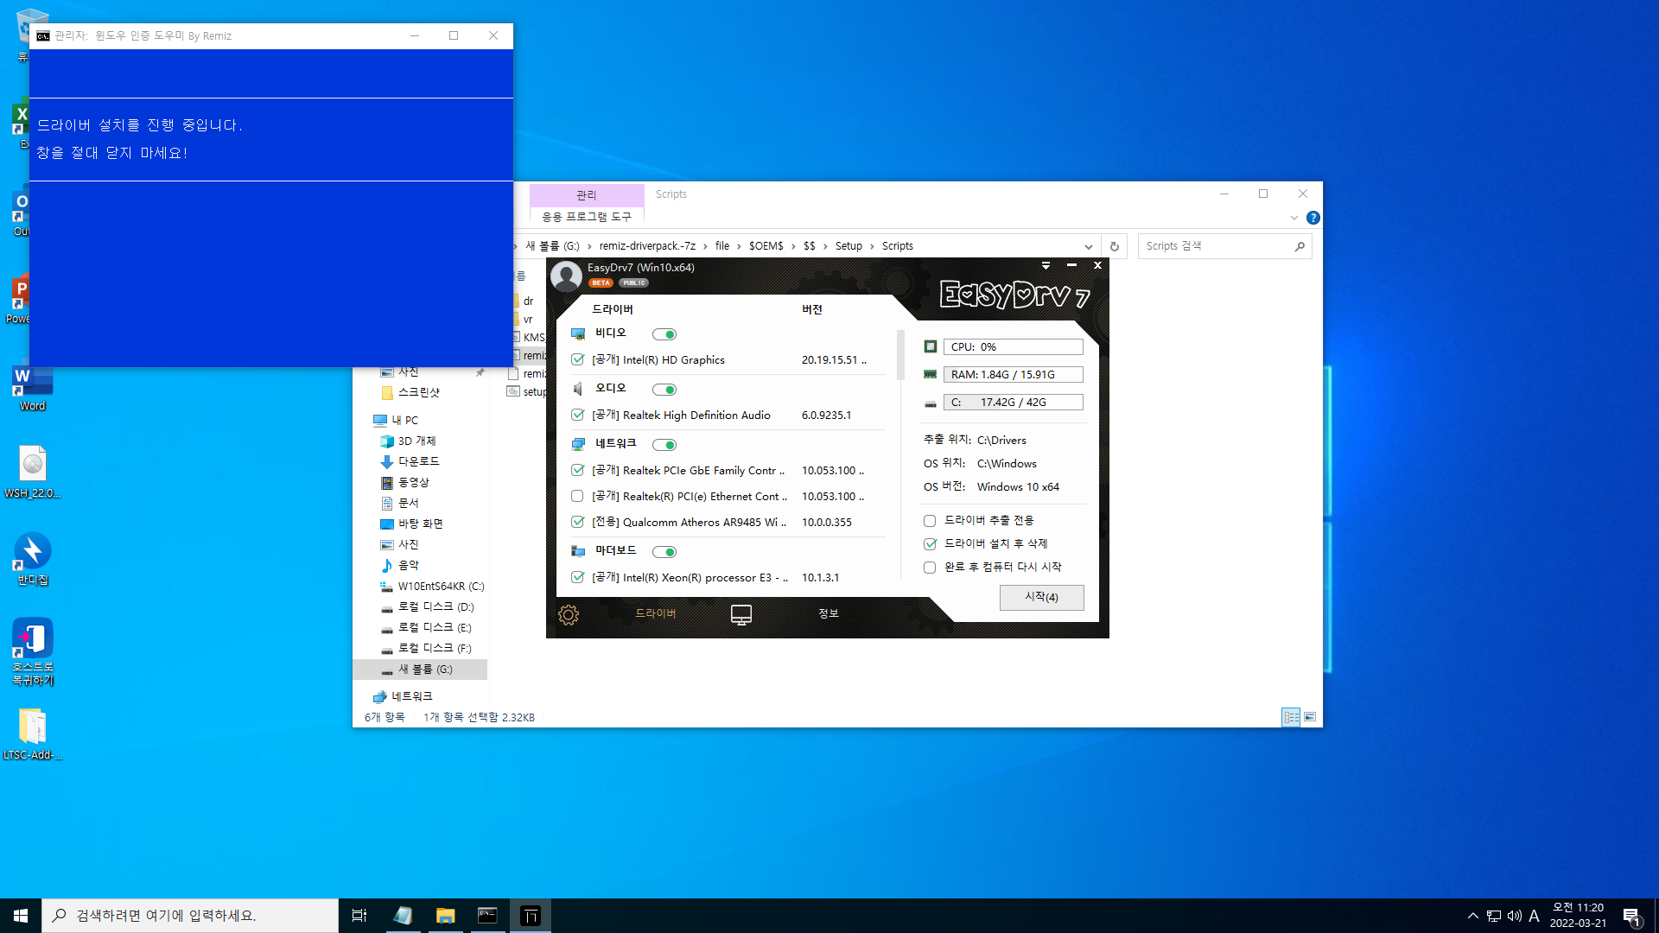Open Task View on the taskbar
1659x933 pixels.
coord(359,916)
